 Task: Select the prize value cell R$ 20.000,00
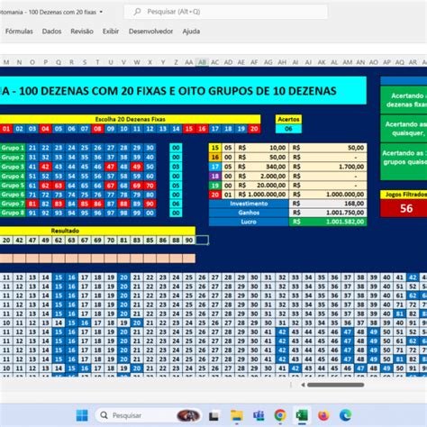pos(261,186)
